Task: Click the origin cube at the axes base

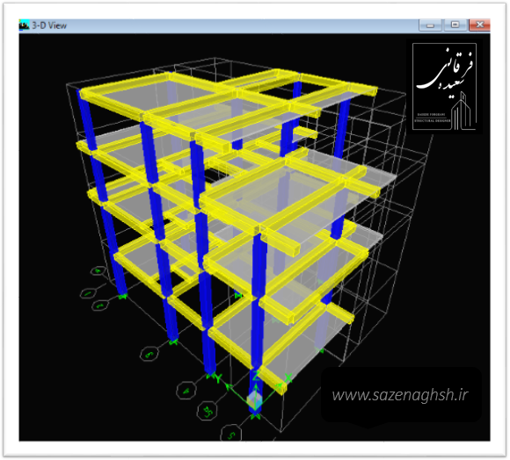Action: (x=254, y=401)
